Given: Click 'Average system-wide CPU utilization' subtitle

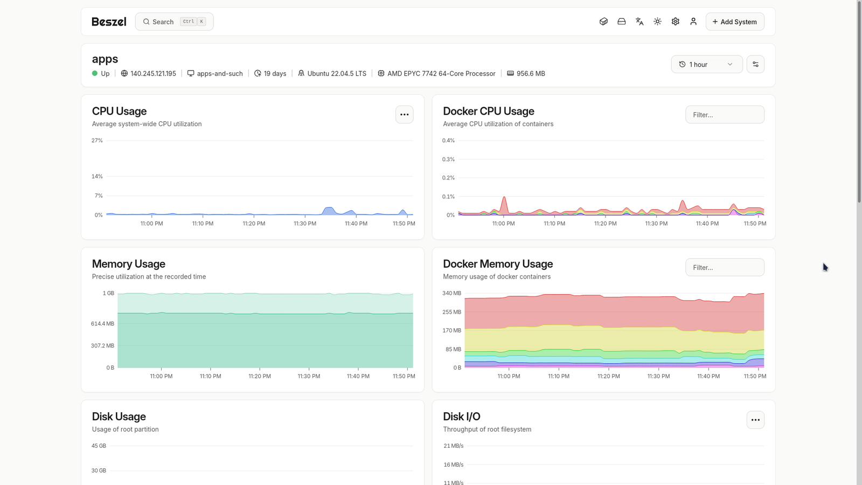Looking at the screenshot, I should pyautogui.click(x=147, y=124).
